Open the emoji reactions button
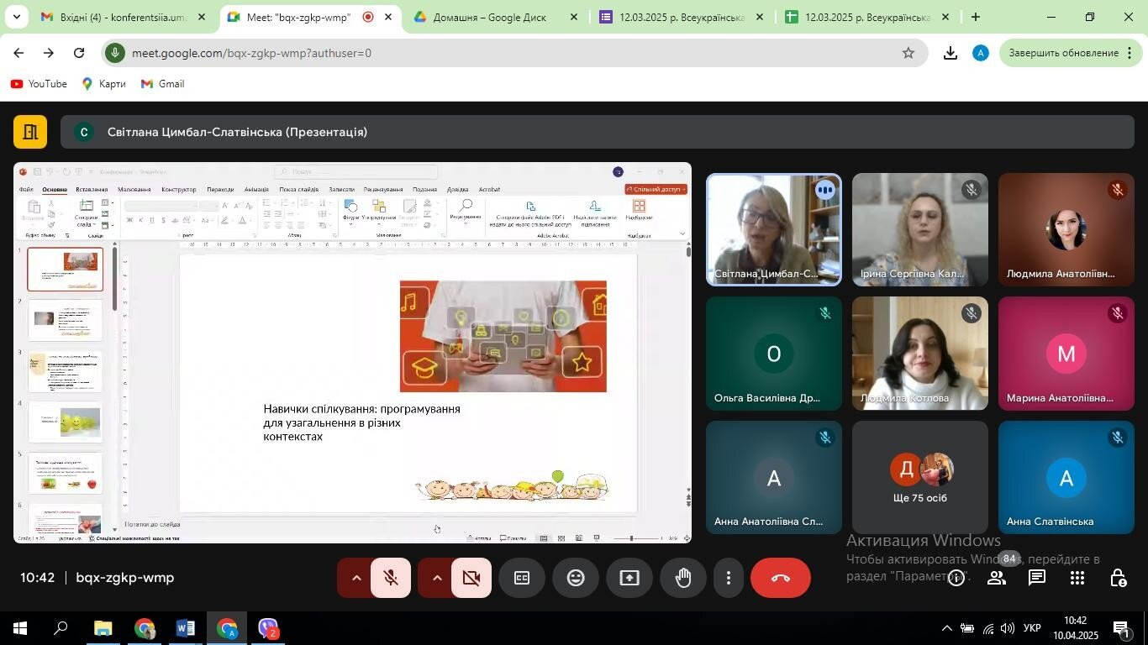The height and width of the screenshot is (645, 1148). click(576, 578)
